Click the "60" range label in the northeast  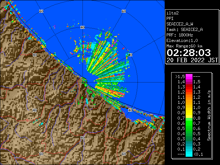click(x=124, y=11)
